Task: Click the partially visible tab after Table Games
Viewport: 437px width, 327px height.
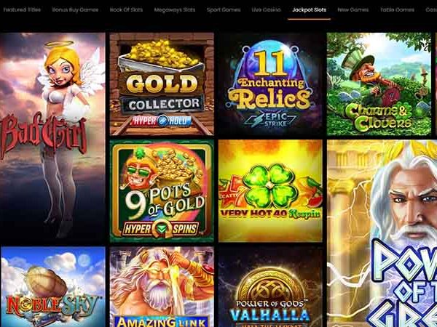Action: [x=431, y=10]
